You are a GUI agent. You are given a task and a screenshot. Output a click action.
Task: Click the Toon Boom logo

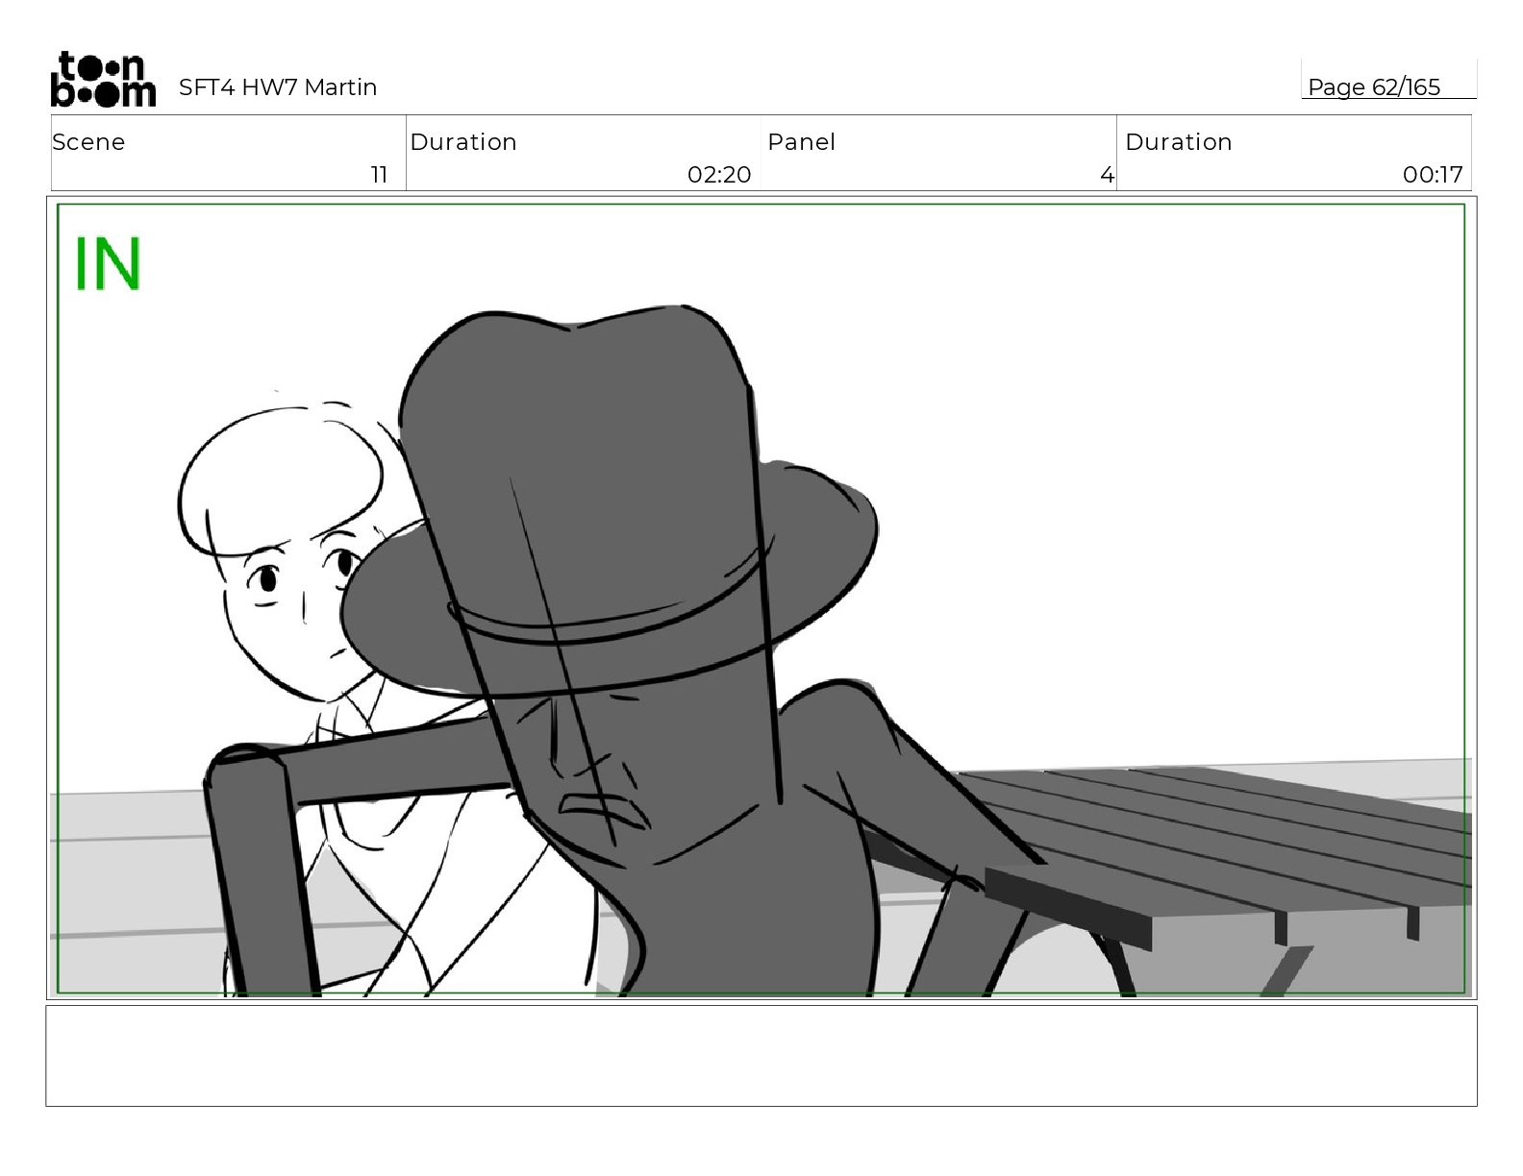pos(103,79)
